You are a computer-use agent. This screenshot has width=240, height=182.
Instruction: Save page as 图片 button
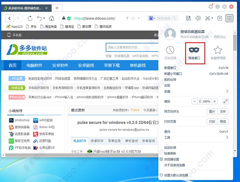pos(212,111)
